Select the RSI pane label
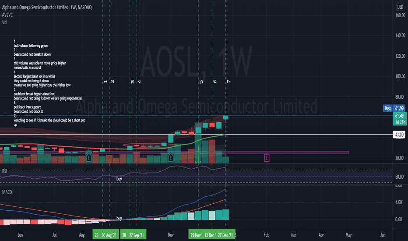Image resolution: width=408 pixels, height=241 pixels. click(x=5, y=171)
